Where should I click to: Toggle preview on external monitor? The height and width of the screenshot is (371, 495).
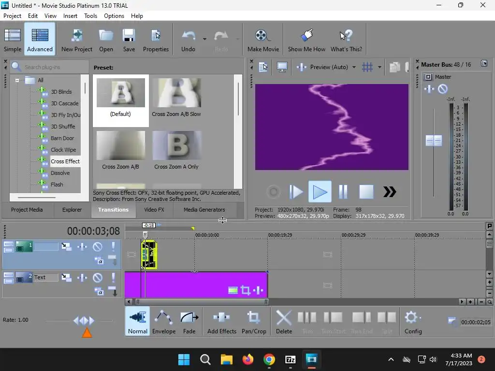(x=282, y=67)
